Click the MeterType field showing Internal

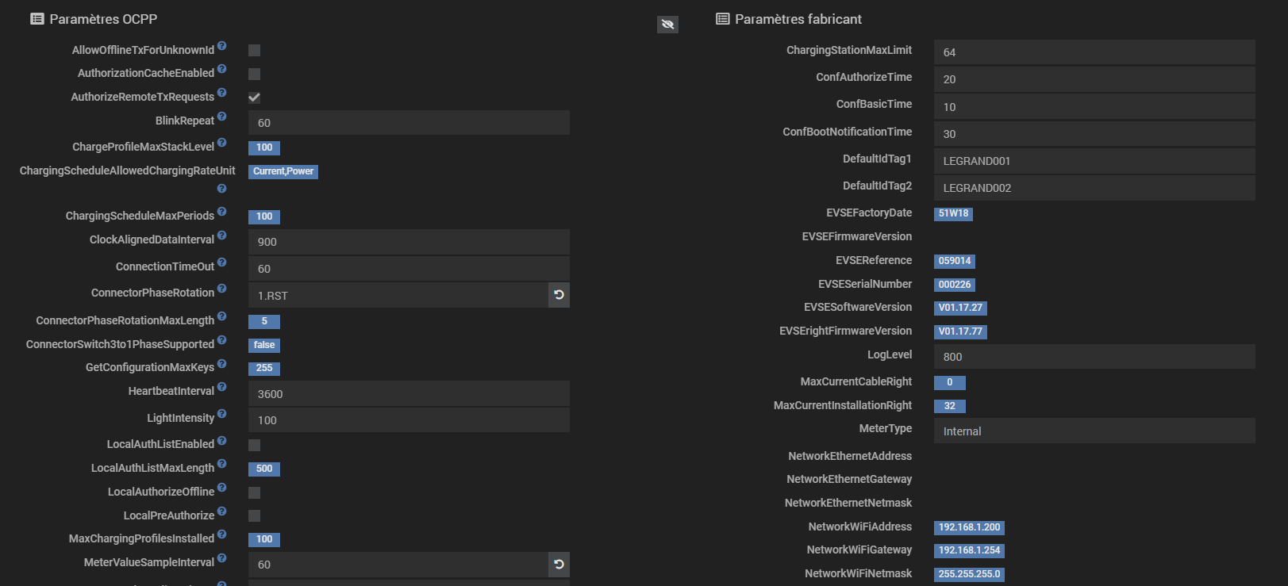[1094, 431]
